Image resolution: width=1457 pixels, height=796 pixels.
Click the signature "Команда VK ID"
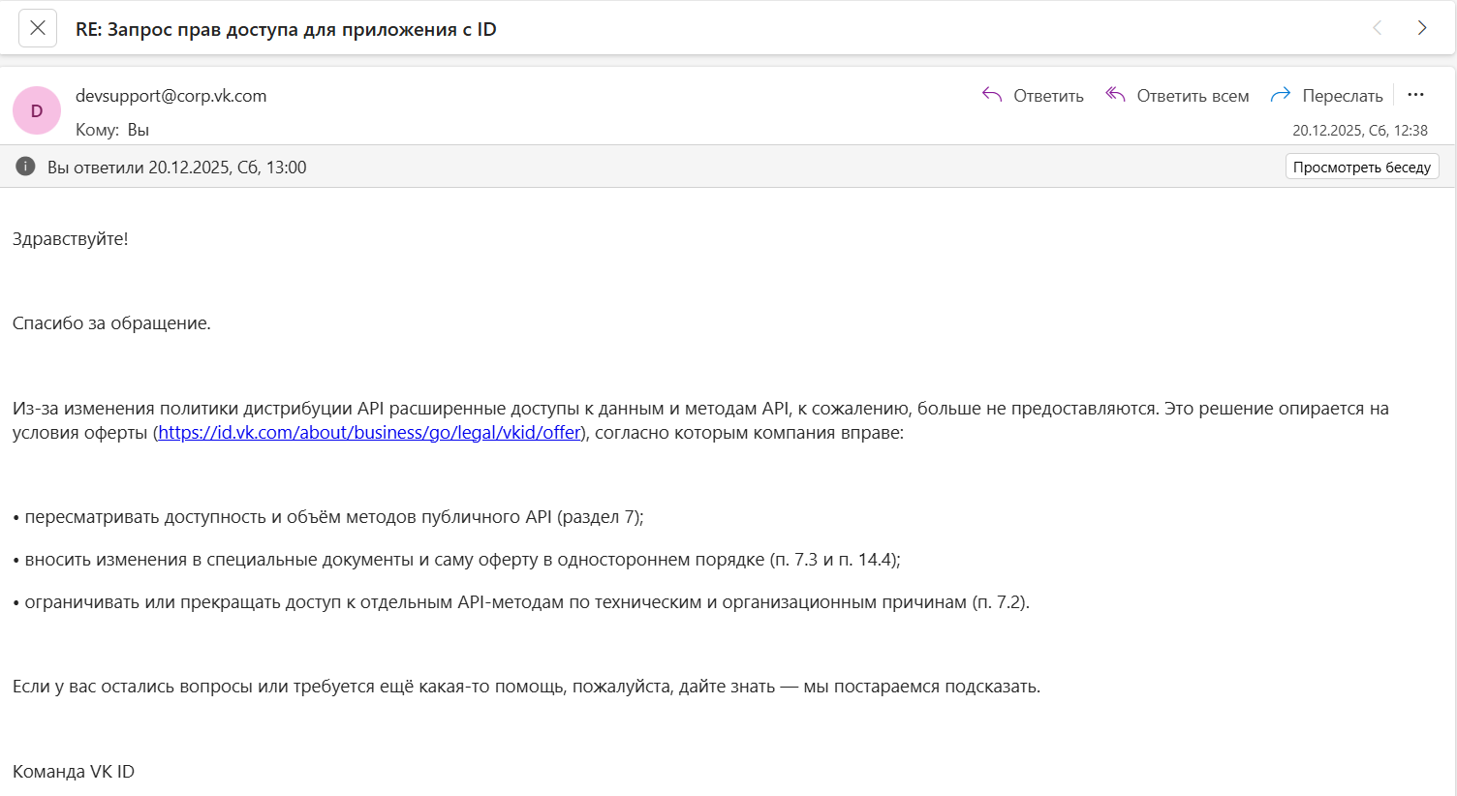[74, 772]
